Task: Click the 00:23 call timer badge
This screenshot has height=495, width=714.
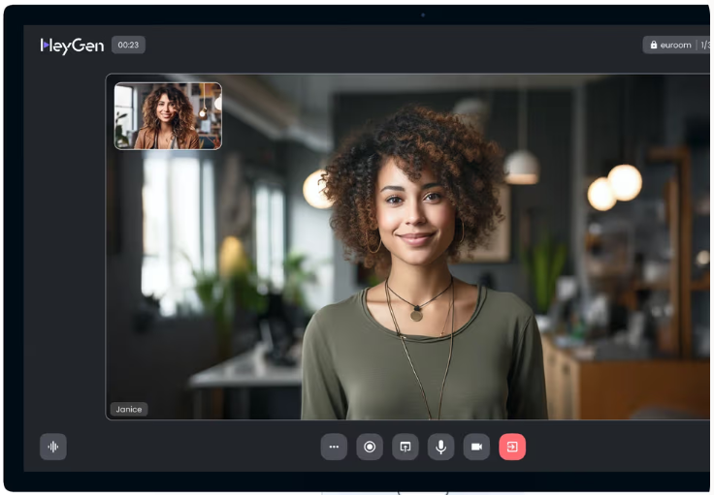Action: pos(128,45)
